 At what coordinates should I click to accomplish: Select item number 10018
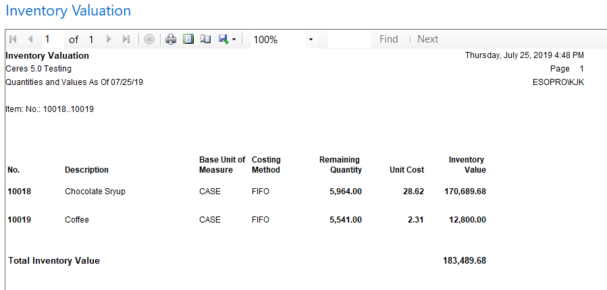point(19,192)
